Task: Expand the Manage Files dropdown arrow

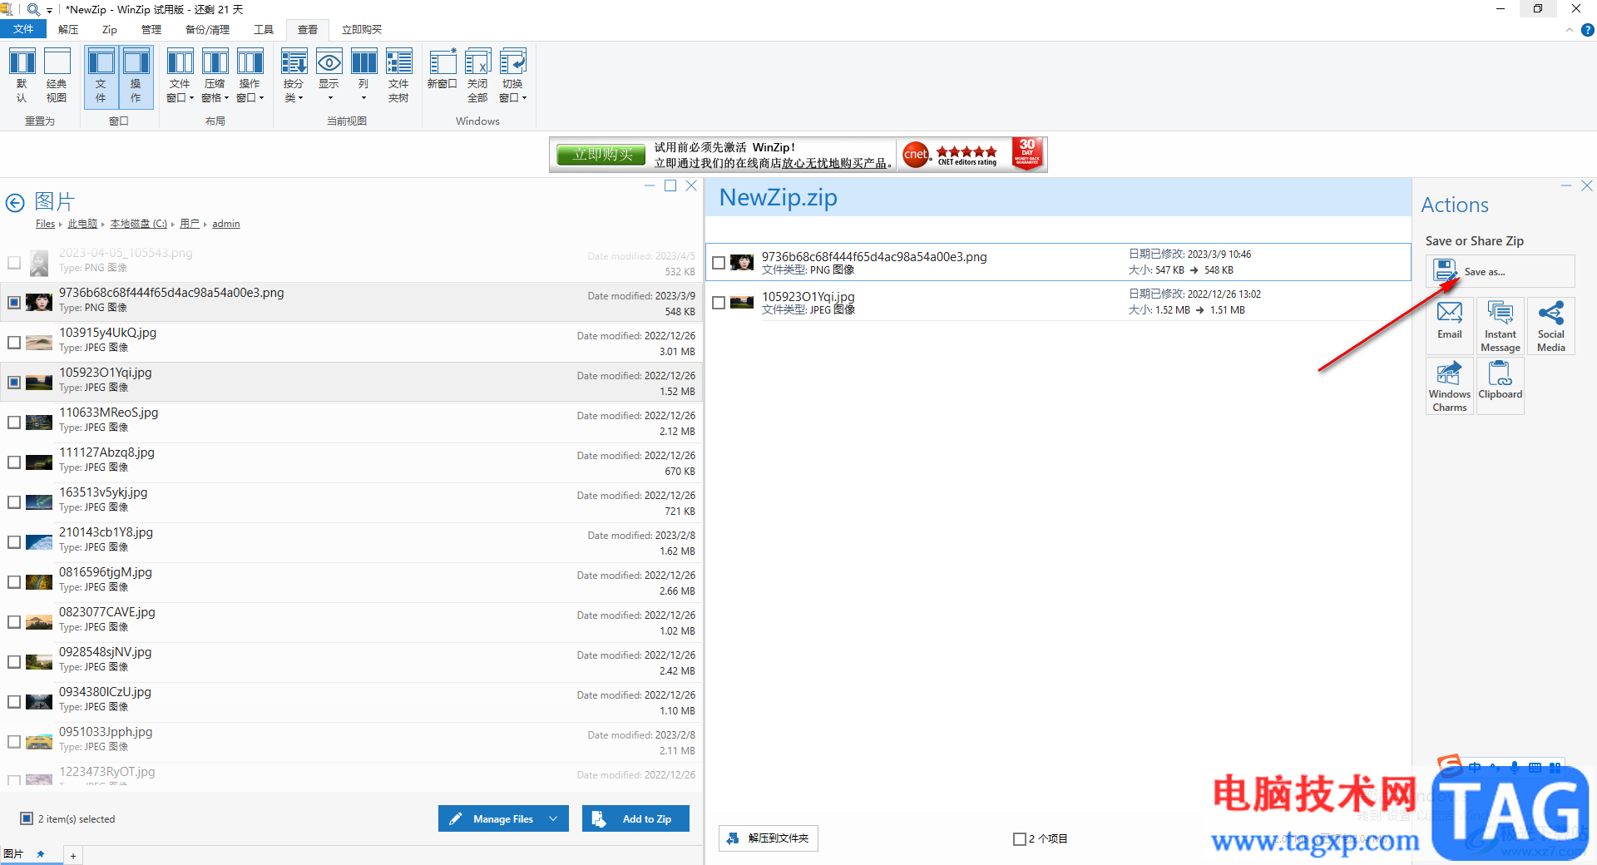Action: tap(553, 818)
